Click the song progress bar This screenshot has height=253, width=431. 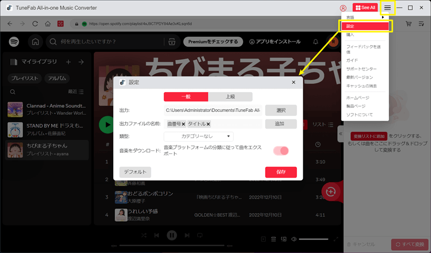click(x=172, y=245)
